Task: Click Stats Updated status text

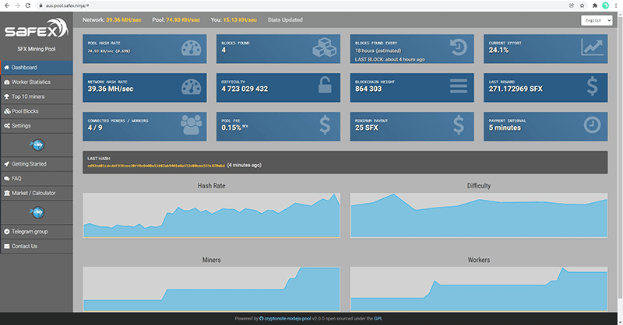Action: (285, 20)
